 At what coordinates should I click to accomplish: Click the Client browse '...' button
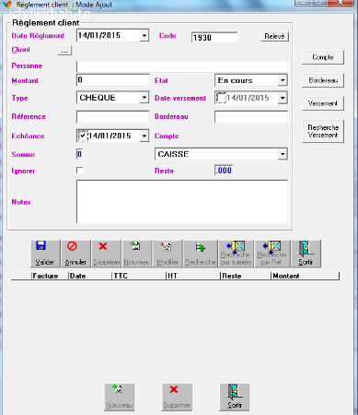coord(64,51)
